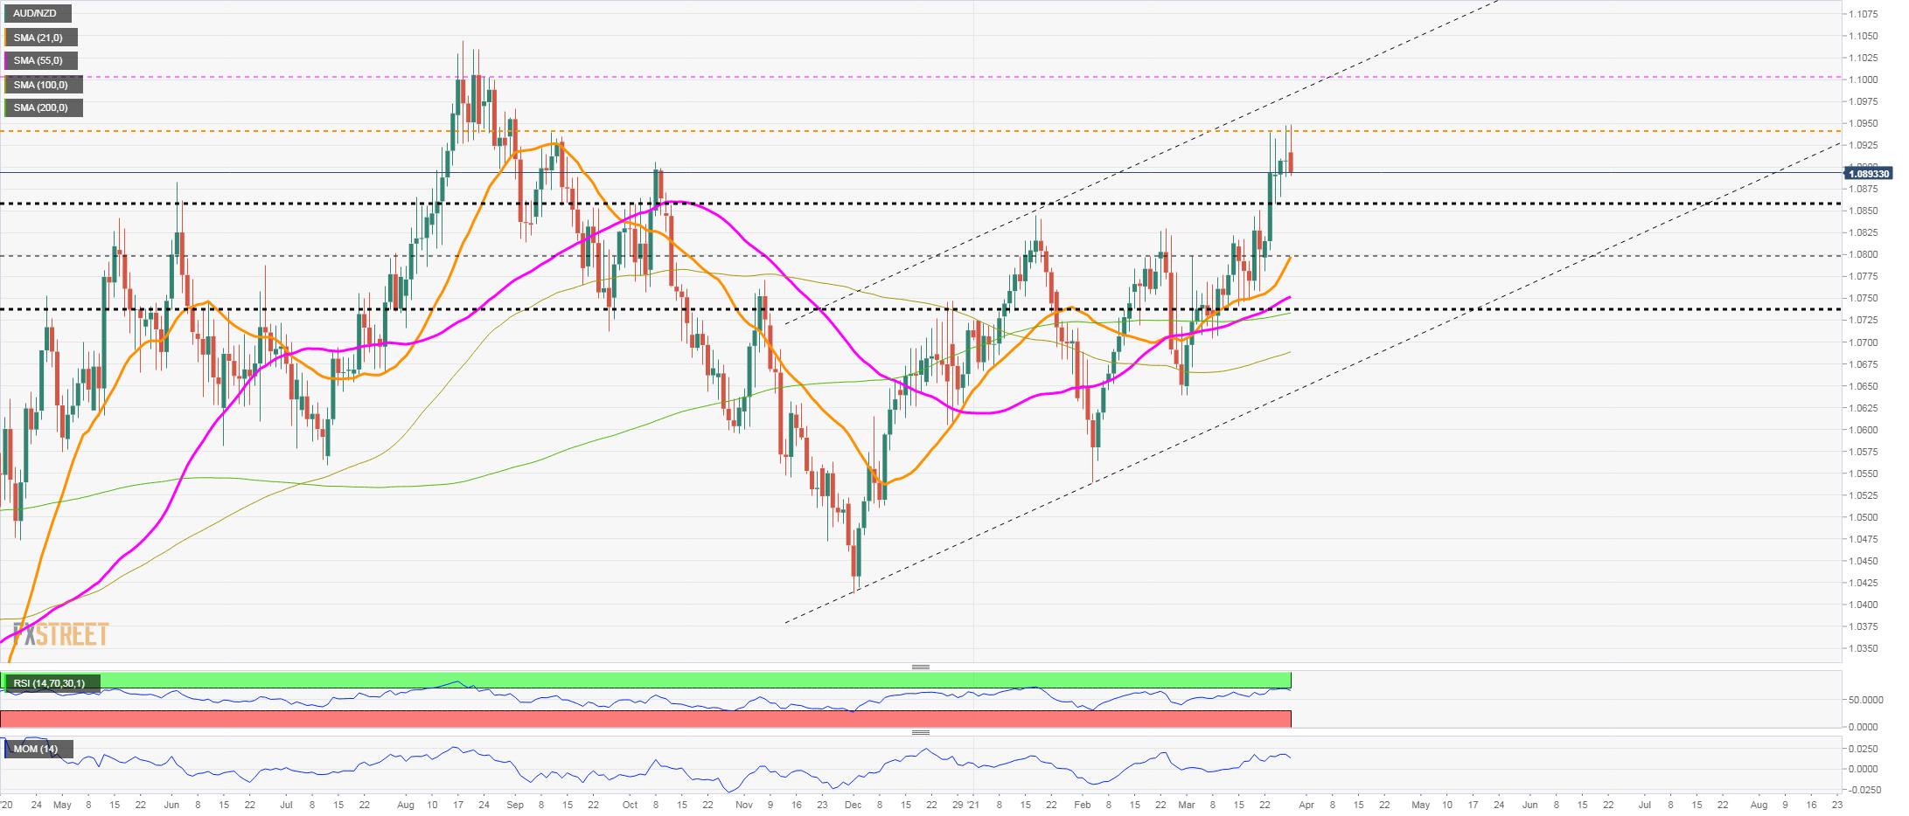Click the current price tag 1.089330

tap(1870, 174)
